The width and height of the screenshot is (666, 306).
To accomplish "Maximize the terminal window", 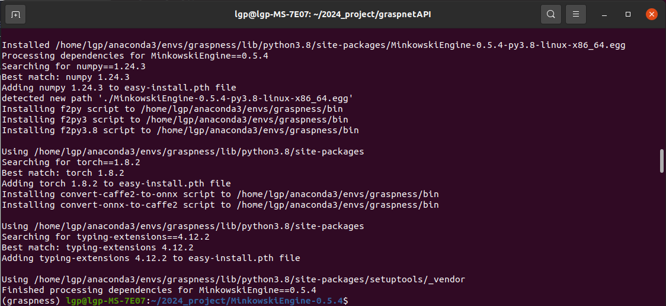I will [628, 14].
